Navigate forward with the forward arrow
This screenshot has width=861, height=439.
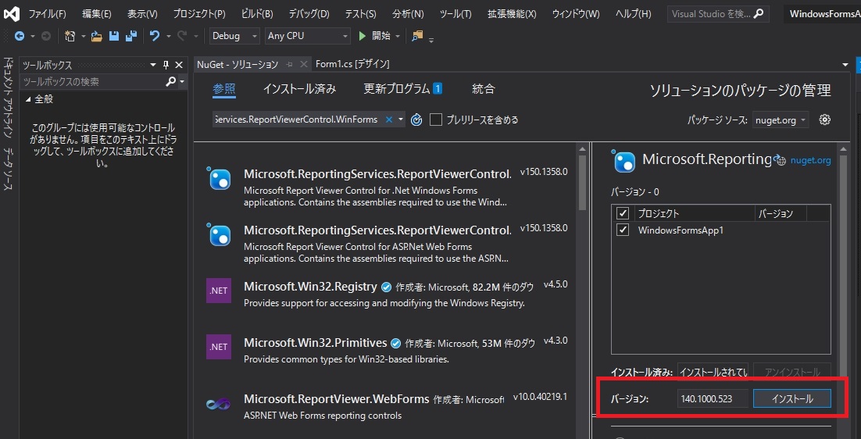pyautogui.click(x=46, y=36)
